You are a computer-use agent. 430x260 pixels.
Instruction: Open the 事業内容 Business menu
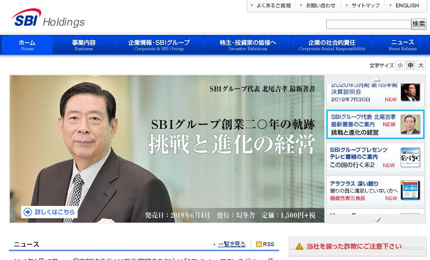pyautogui.click(x=84, y=45)
